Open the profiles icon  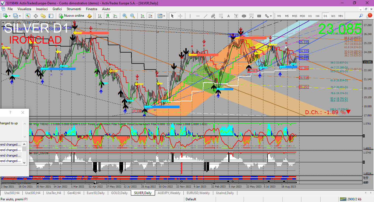click(x=16, y=16)
